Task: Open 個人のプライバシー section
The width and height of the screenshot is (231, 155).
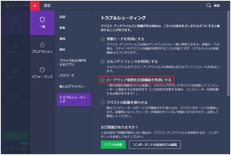Action: pyautogui.click(x=72, y=87)
